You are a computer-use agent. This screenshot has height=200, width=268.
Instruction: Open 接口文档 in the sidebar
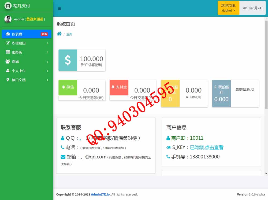coord(26,80)
